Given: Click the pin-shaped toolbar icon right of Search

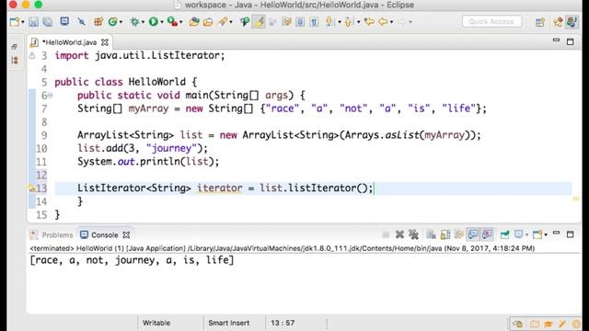Looking at the screenshot, I should tap(245, 22).
